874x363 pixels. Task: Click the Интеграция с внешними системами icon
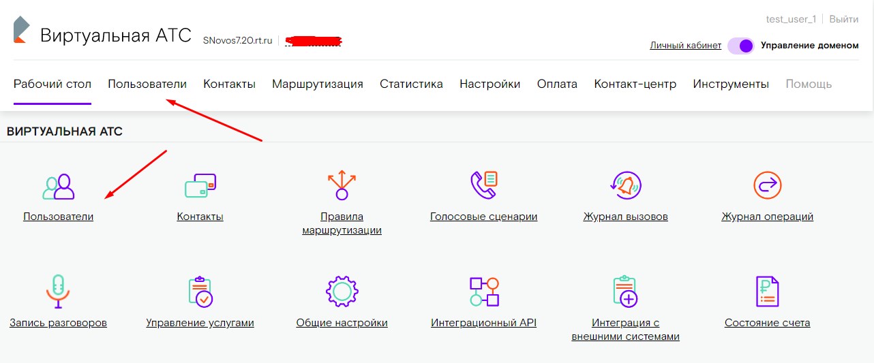pos(625,291)
